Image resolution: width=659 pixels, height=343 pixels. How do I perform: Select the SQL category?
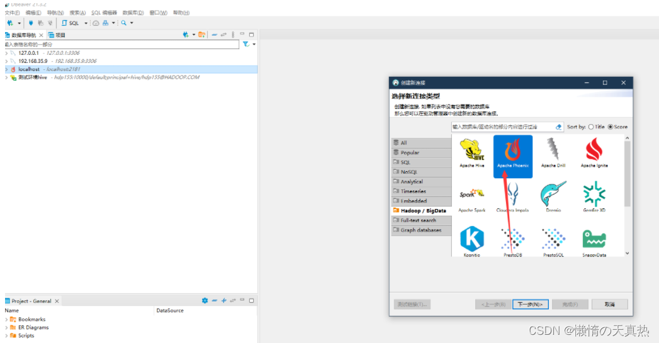pos(421,162)
